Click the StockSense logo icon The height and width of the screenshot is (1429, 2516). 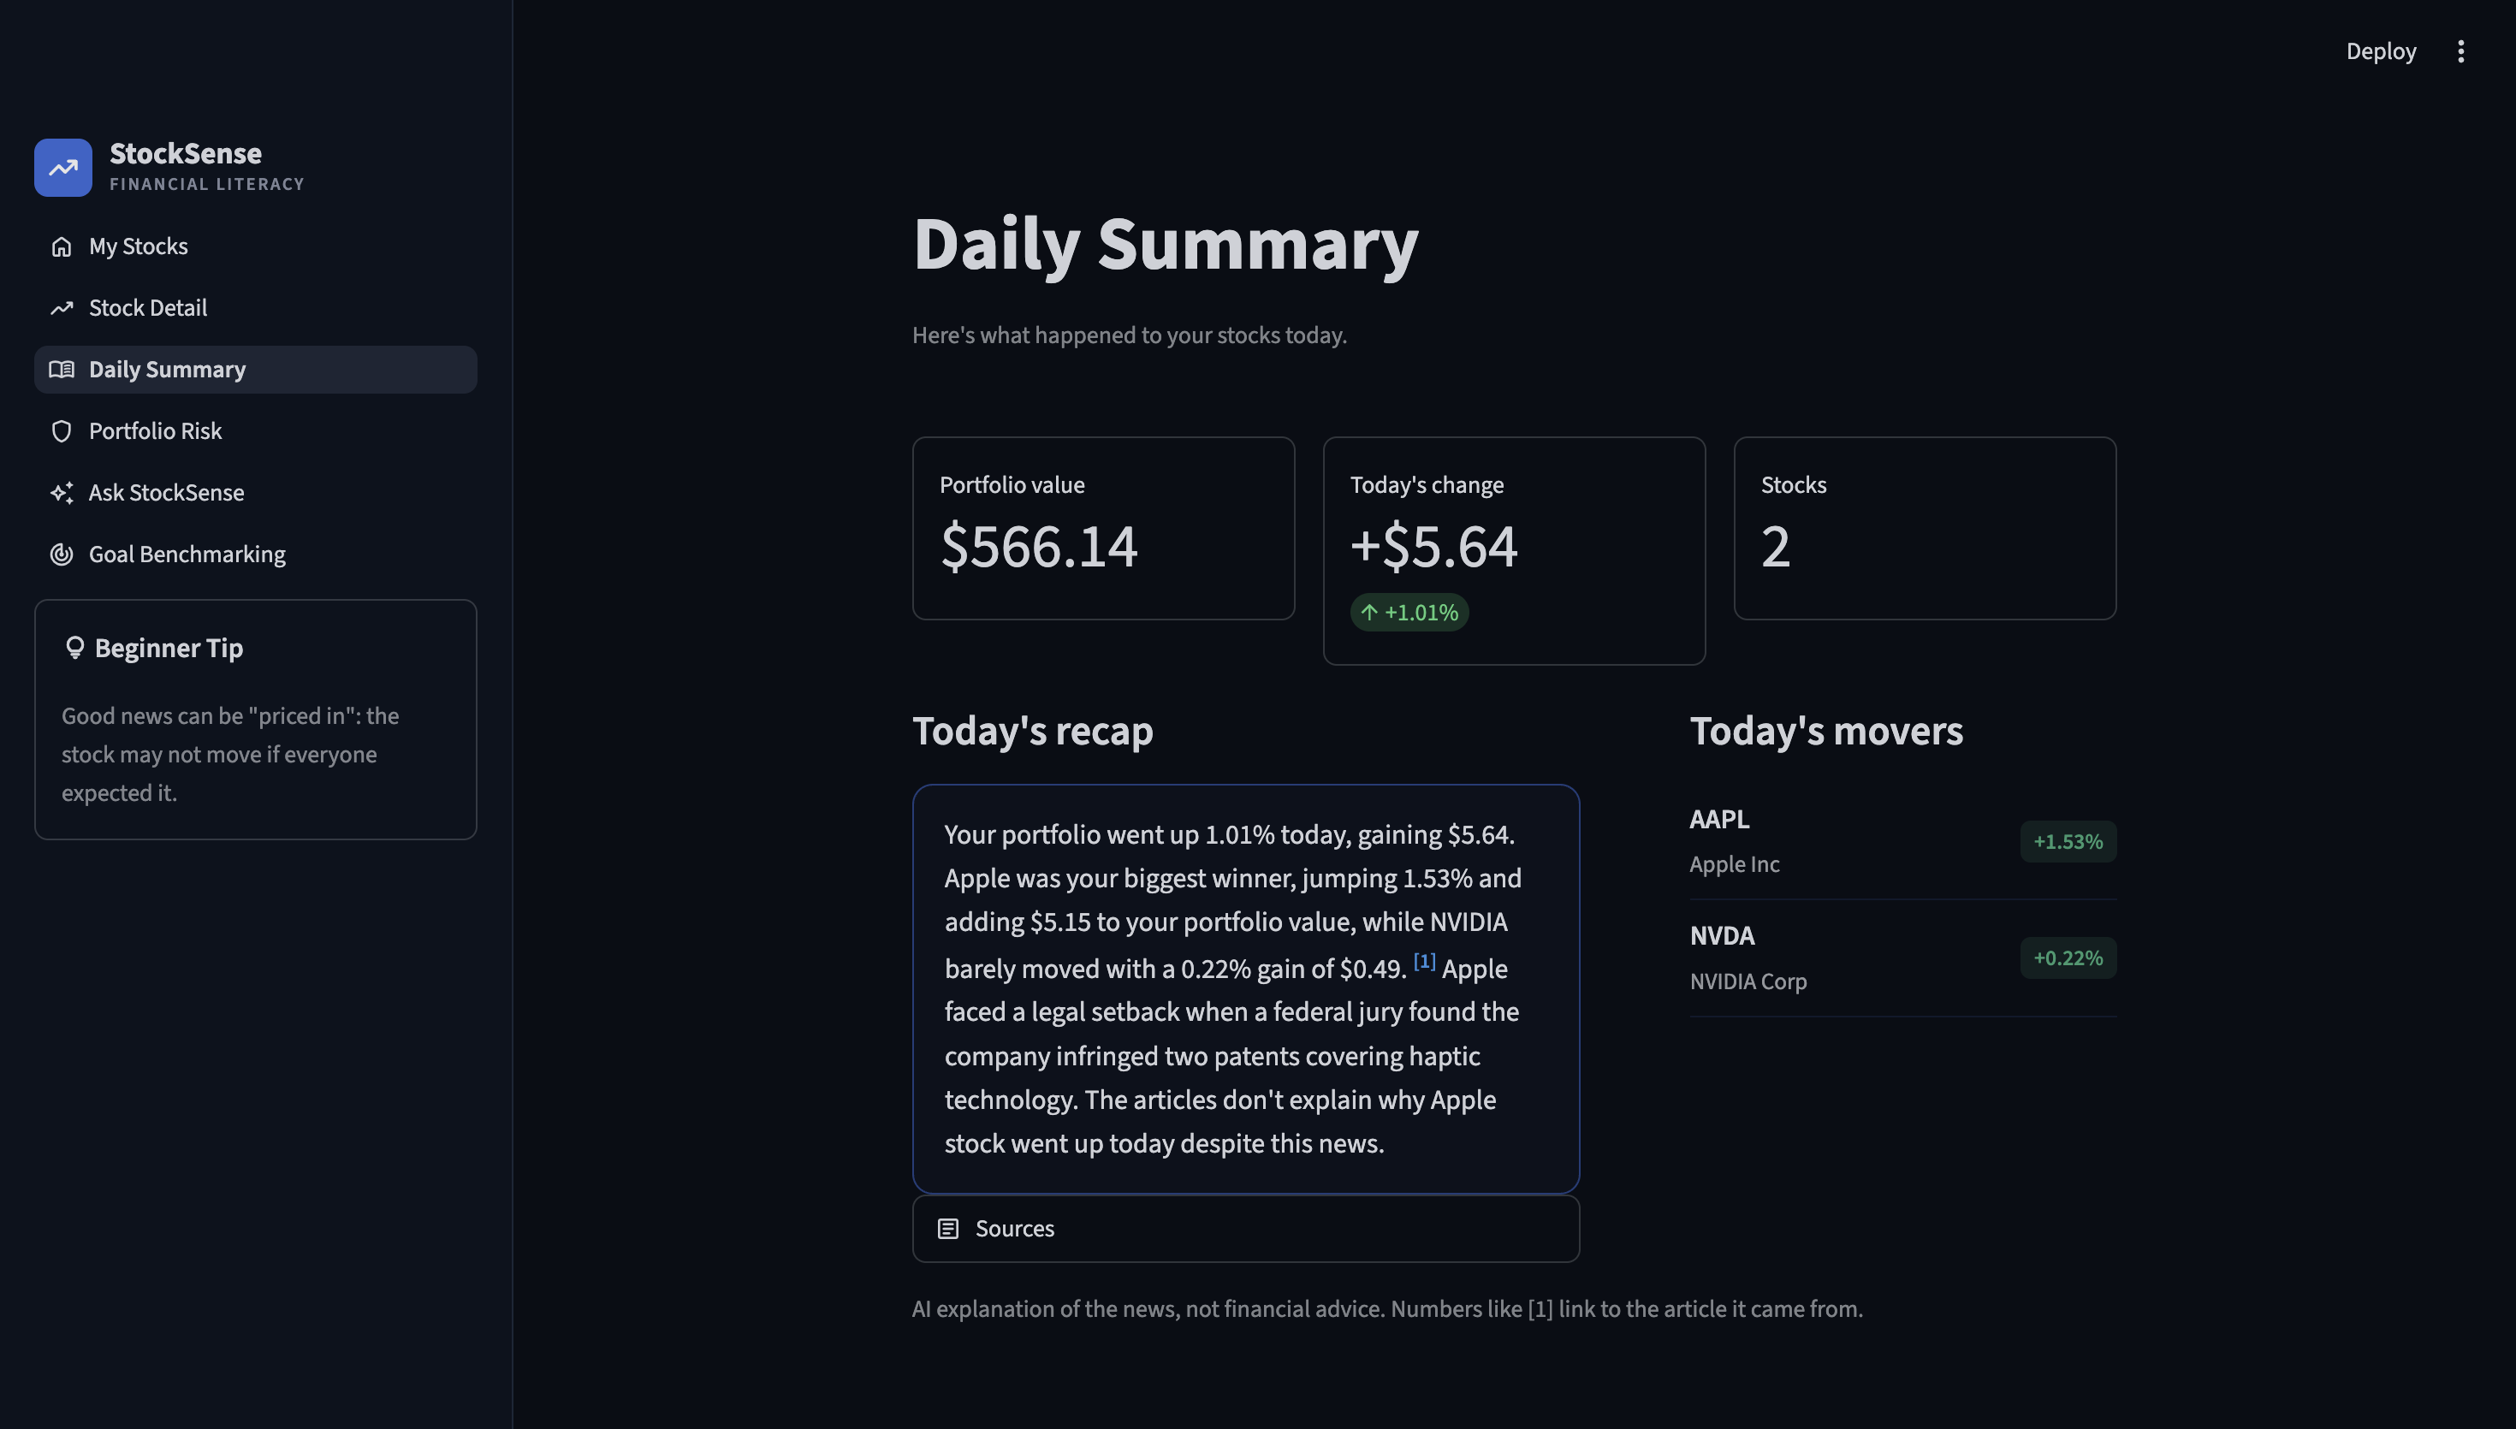point(62,167)
